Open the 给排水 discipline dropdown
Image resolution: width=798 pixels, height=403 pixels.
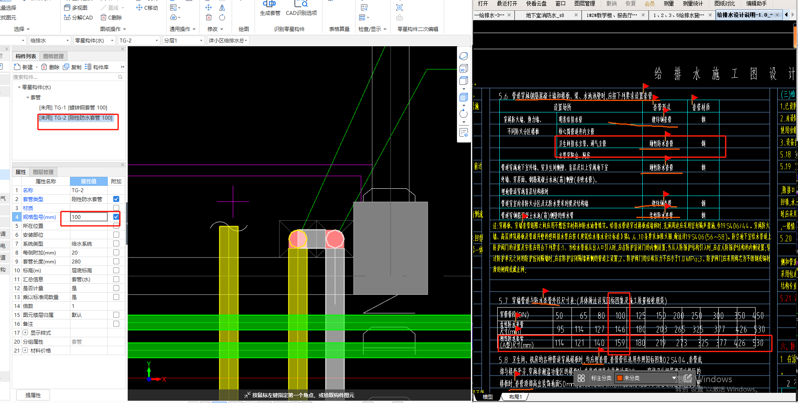click(x=49, y=40)
